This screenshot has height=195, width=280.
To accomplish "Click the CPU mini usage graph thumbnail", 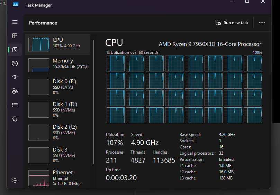I will [39, 44].
